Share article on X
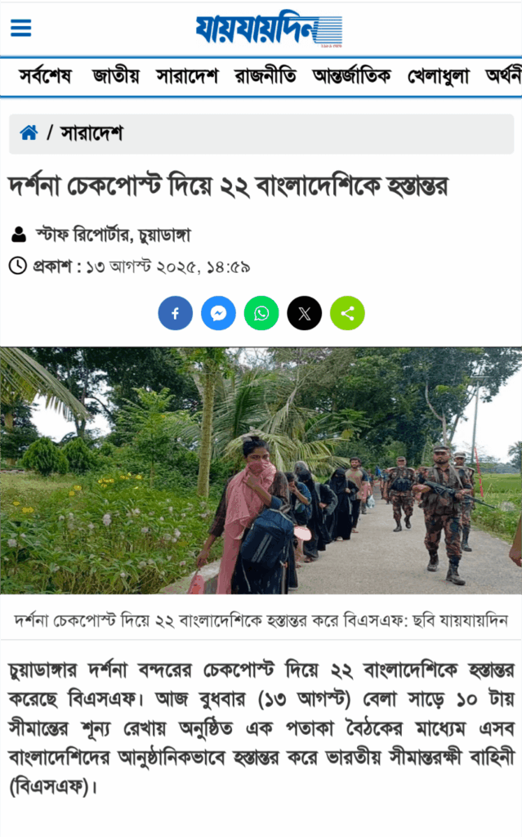 tap(304, 313)
